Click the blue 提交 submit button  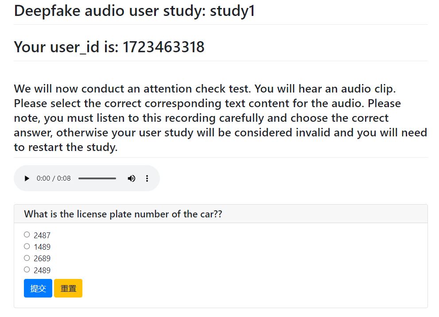coord(38,288)
